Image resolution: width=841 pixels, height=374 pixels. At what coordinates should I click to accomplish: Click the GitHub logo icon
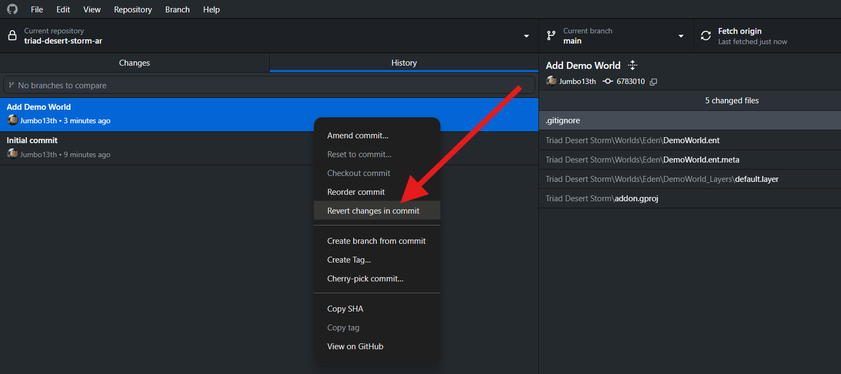pos(12,9)
